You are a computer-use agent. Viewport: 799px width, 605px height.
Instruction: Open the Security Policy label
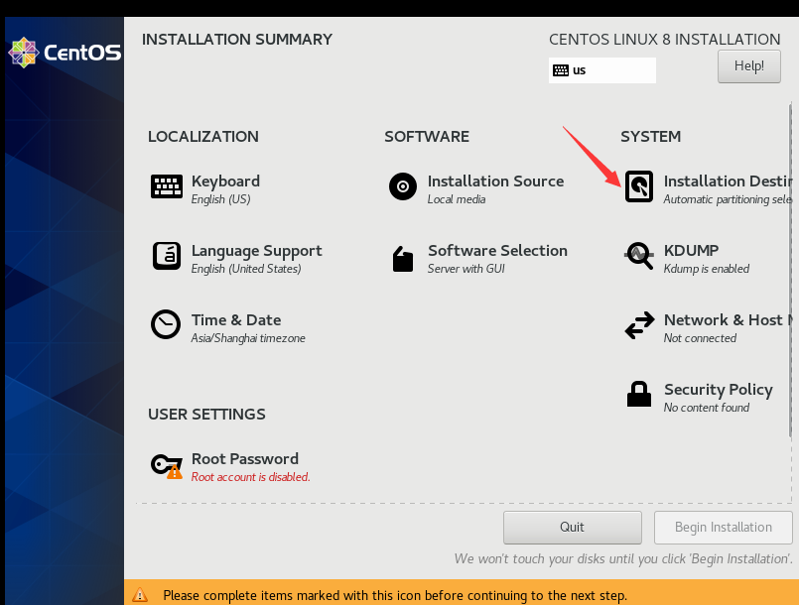point(719,390)
